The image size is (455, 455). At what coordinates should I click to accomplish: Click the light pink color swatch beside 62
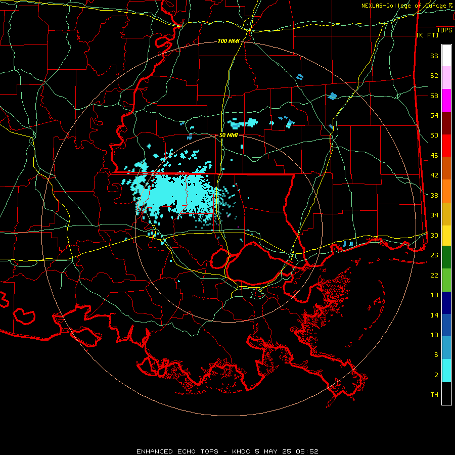click(x=446, y=78)
